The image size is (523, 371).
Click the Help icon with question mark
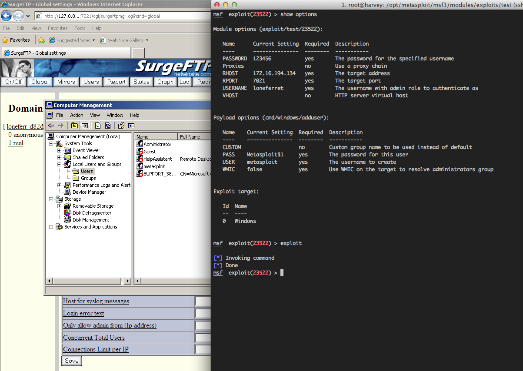121,126
